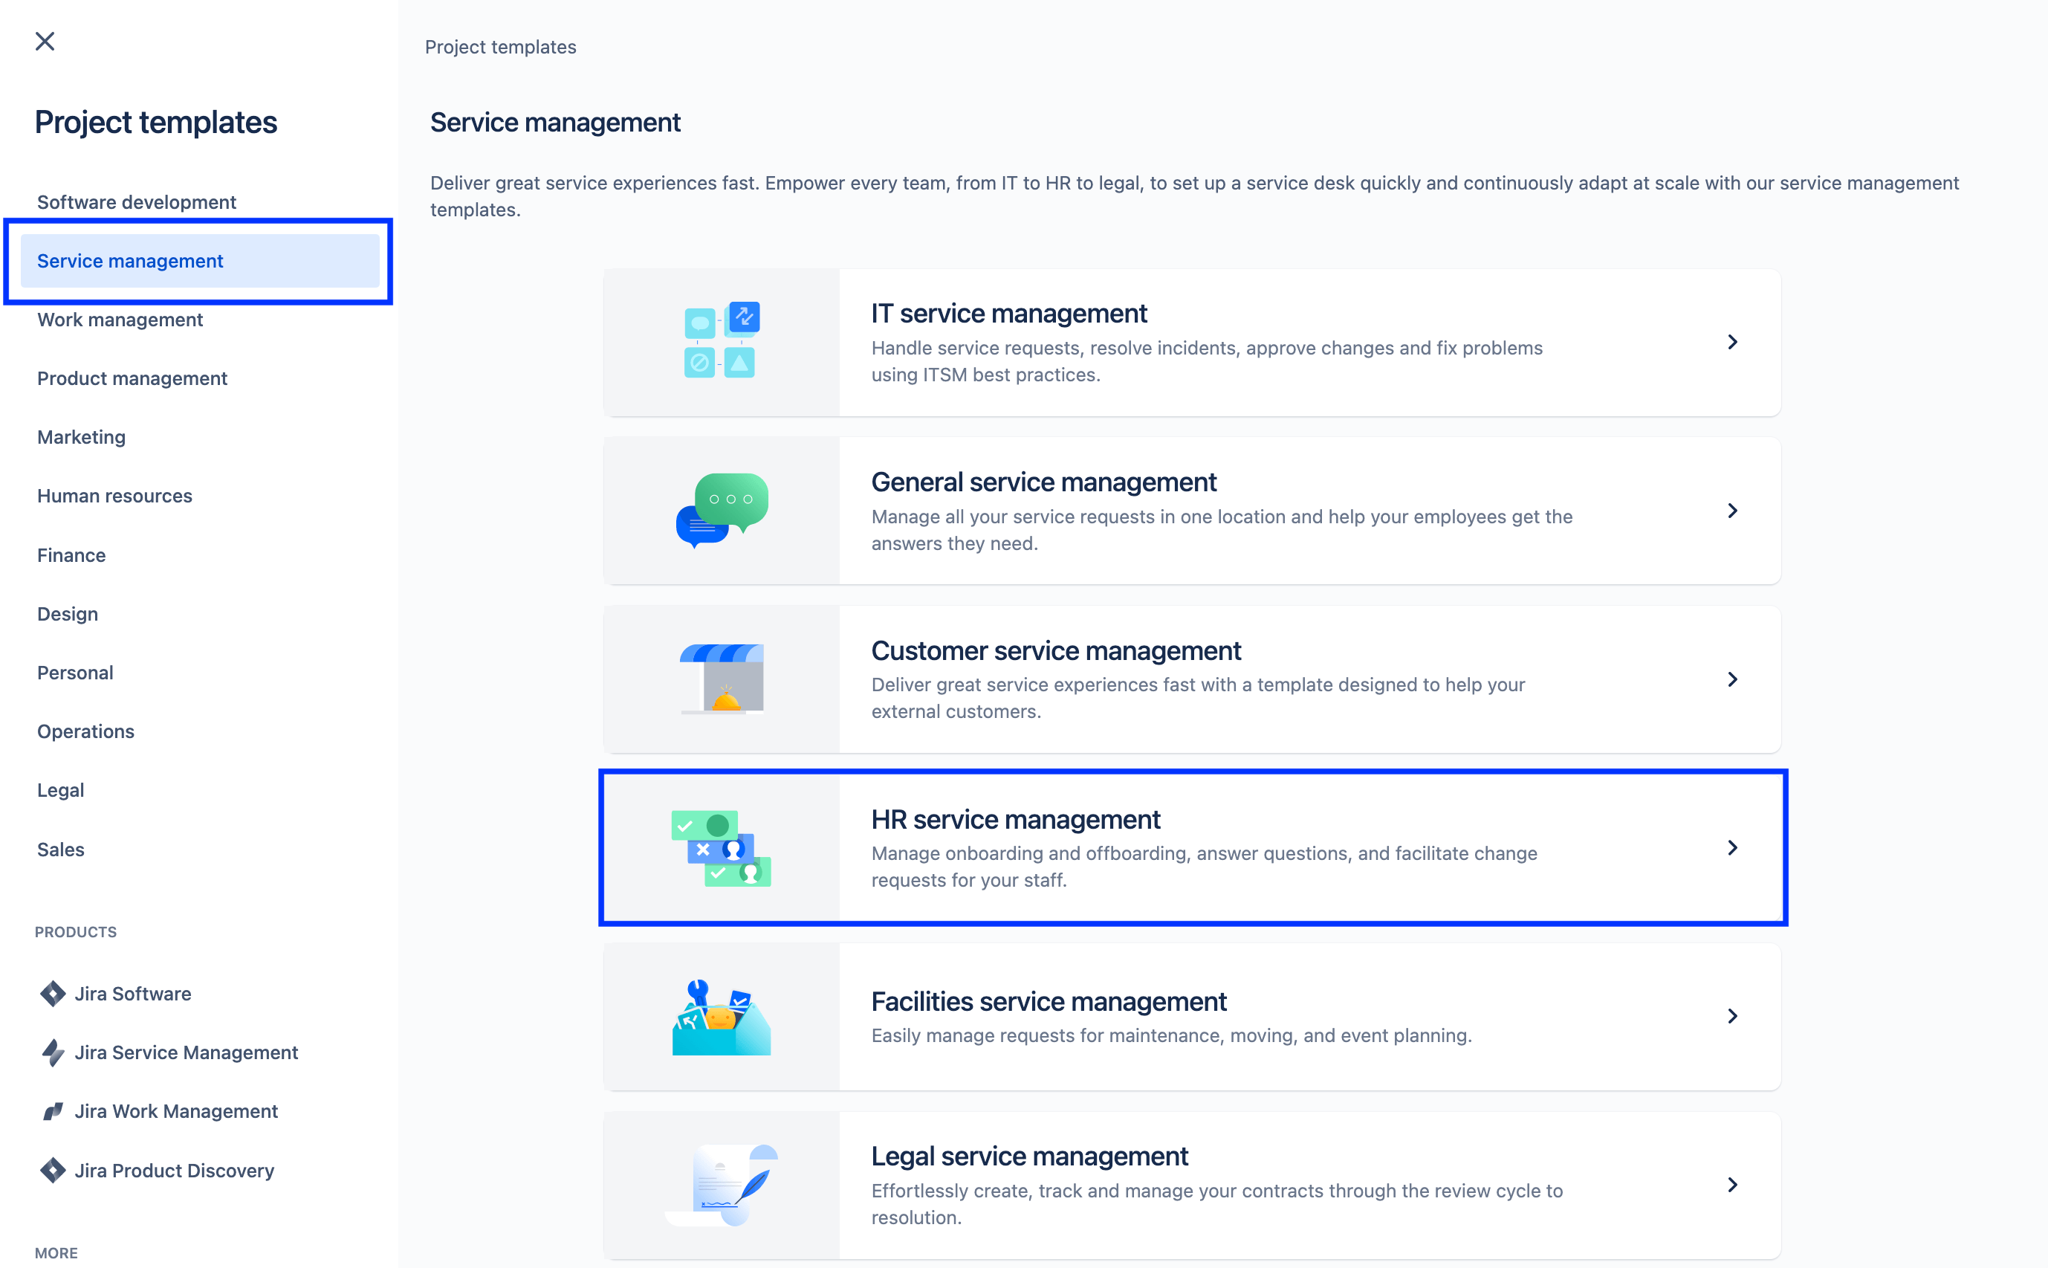Click the HR service management people icon
The height and width of the screenshot is (1268, 2048).
tap(722, 848)
